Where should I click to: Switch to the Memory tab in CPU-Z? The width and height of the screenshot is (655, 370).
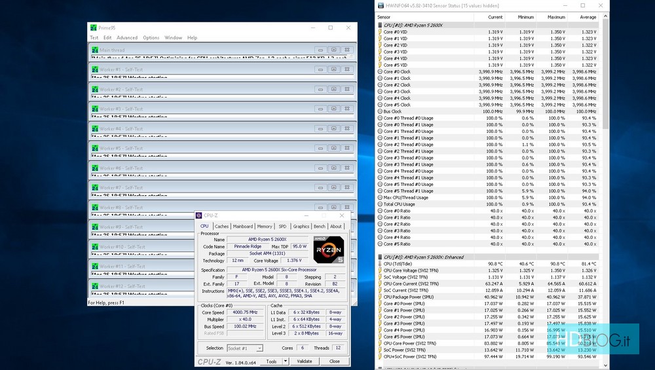(265, 227)
